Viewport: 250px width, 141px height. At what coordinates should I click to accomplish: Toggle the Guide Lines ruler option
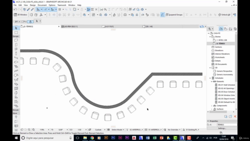(x=38, y=9)
